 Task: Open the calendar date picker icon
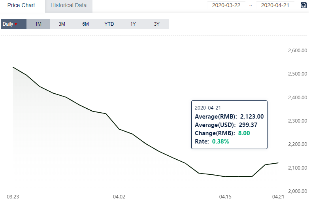point(304,5)
